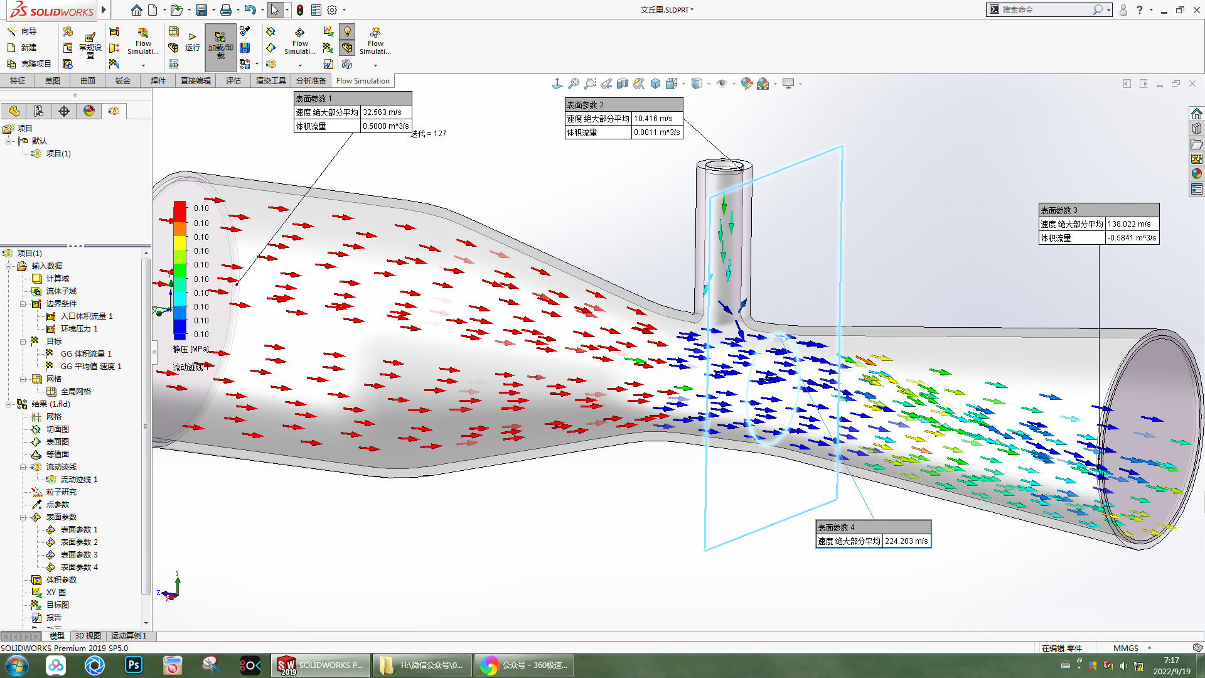Collapse the 输入数据 tree node
The image size is (1205, 678).
coord(8,266)
